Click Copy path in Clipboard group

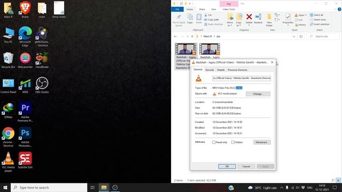(212, 20)
